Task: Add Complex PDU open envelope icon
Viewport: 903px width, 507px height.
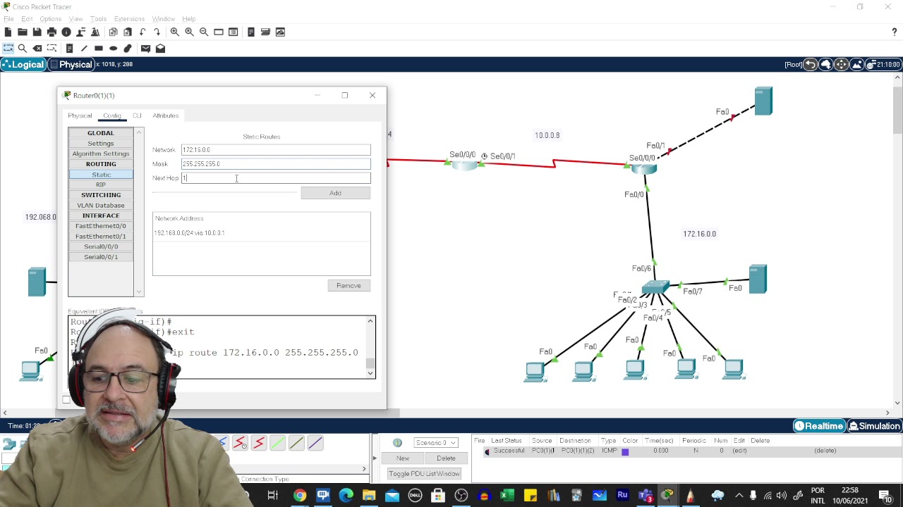Action: [x=160, y=48]
